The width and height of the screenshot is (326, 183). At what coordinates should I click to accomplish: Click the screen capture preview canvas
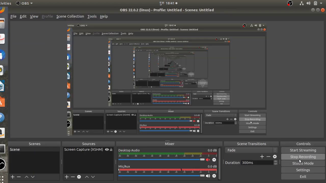pos(167,79)
